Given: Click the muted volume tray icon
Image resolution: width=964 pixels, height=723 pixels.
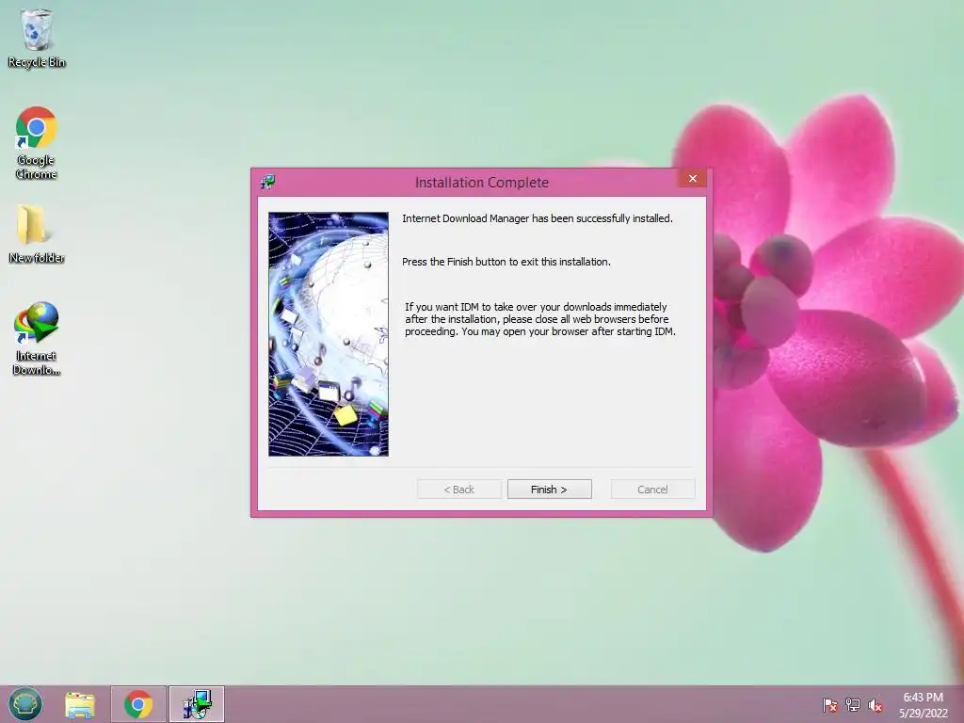Looking at the screenshot, I should 876,704.
